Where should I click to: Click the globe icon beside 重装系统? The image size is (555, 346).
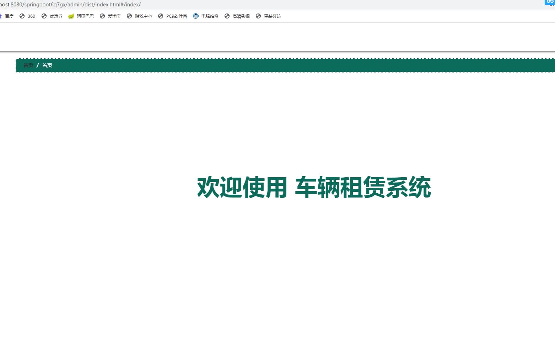pyautogui.click(x=258, y=16)
